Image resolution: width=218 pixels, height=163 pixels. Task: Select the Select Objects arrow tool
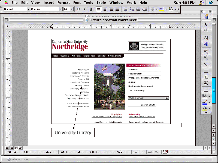[206, 24]
